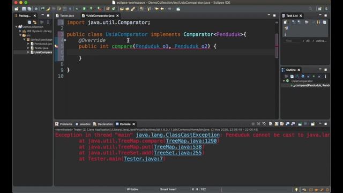Click Activate task link in Task List
343x193 pixels.
point(321,41)
